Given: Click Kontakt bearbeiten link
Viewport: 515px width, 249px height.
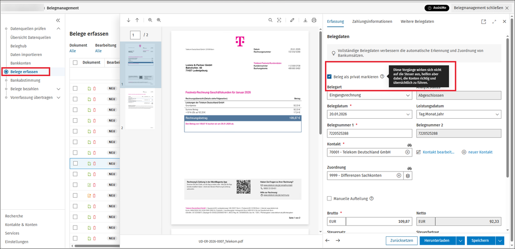Looking at the screenshot, I should tap(435, 152).
